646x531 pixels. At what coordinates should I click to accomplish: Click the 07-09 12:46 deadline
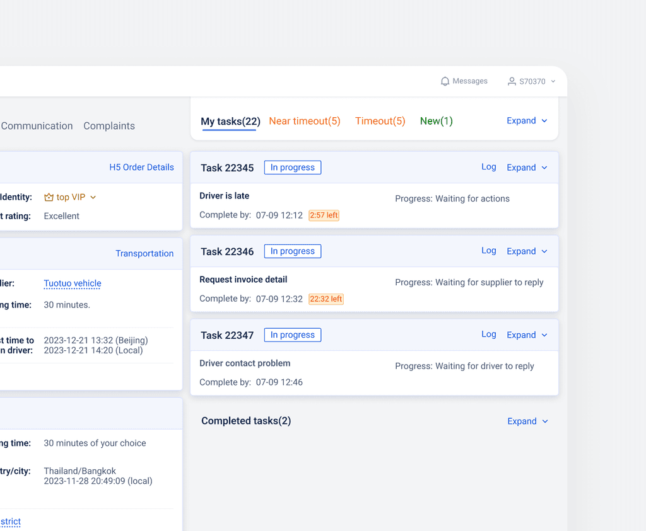coord(279,382)
